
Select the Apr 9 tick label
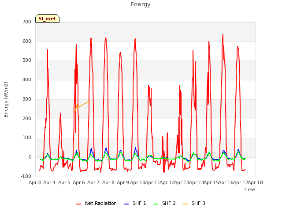coord(123,182)
